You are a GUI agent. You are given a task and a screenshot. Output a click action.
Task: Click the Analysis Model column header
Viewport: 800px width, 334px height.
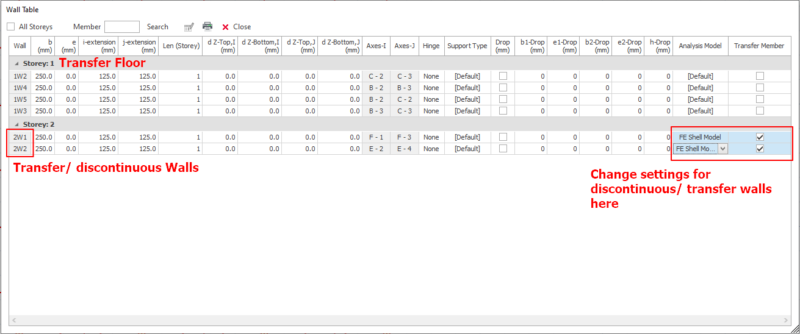point(700,46)
